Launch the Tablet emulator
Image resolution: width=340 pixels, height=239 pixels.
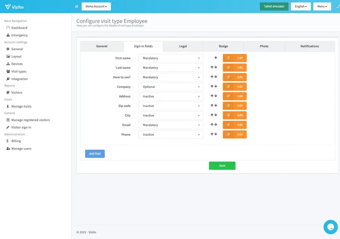(x=274, y=6)
